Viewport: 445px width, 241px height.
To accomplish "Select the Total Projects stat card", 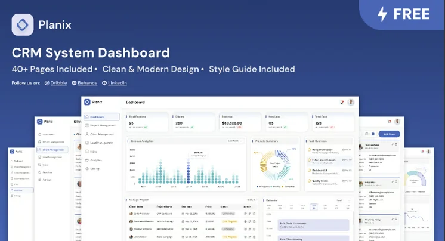I will point(147,122).
